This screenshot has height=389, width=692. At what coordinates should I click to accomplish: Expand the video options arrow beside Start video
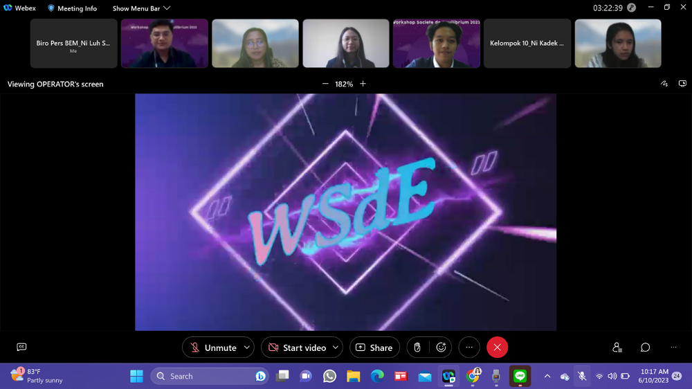tap(336, 347)
